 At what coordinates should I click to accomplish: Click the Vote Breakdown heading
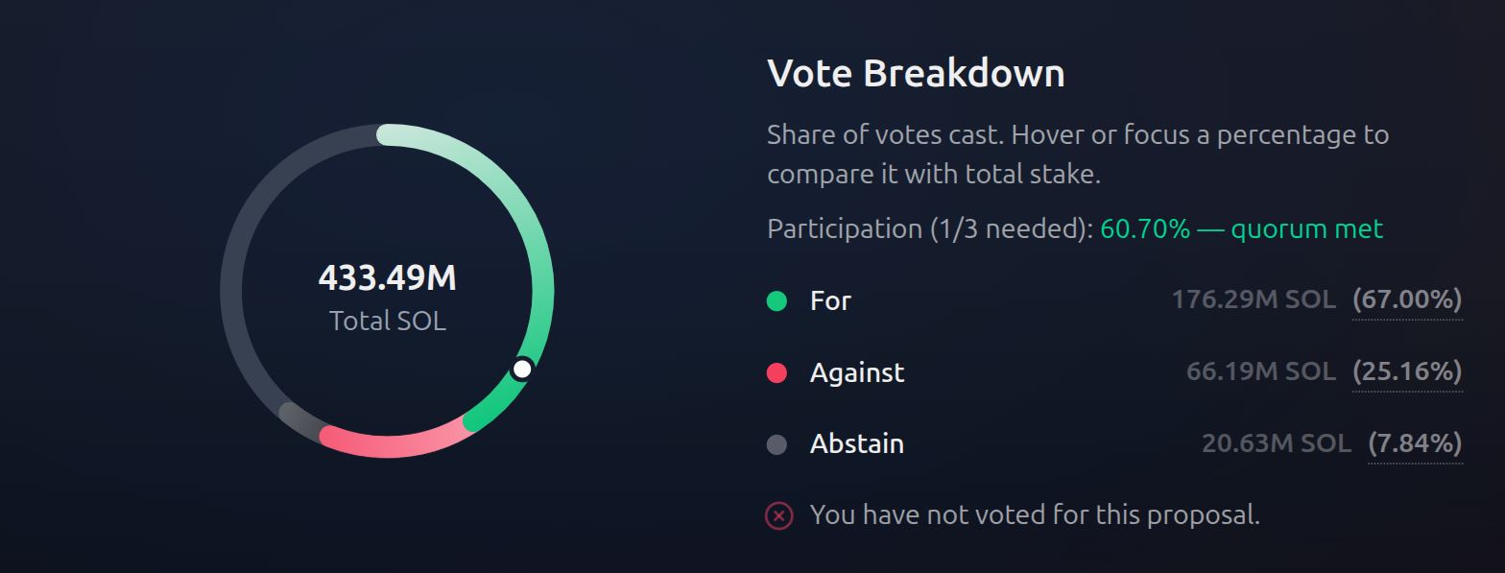coord(916,73)
